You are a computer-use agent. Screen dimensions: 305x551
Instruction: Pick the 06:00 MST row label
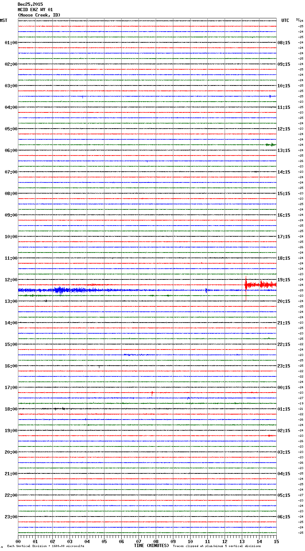point(11,151)
